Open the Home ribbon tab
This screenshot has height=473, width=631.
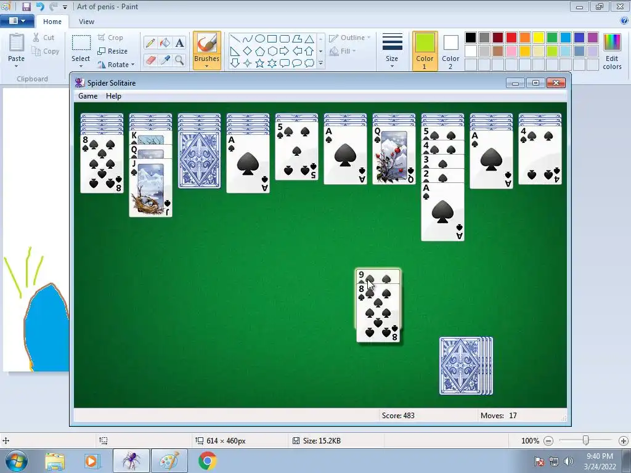coord(52,22)
